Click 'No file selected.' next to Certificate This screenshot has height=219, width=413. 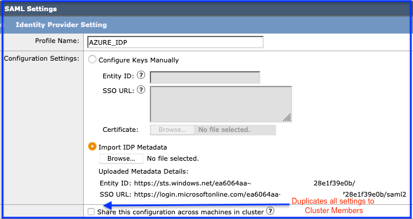point(224,130)
